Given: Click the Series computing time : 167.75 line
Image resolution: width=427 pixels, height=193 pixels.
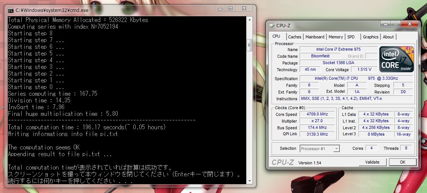Looking at the screenshot, I should coord(52,94).
